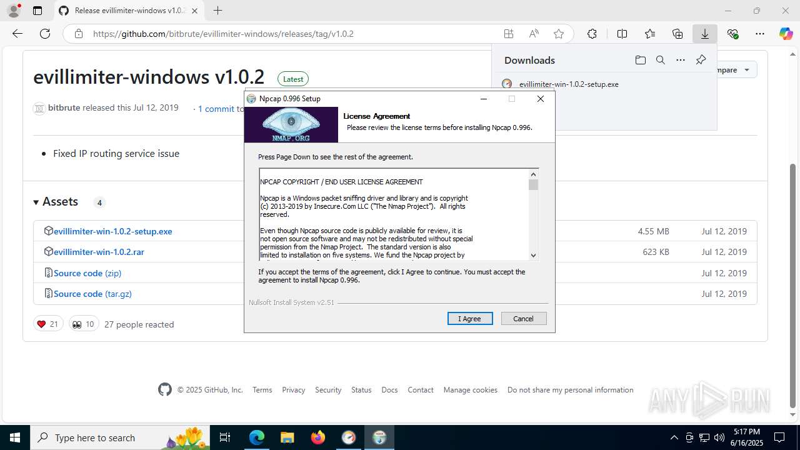Download Source code (zip)
Viewport: 800px width, 450px height.
click(87, 273)
